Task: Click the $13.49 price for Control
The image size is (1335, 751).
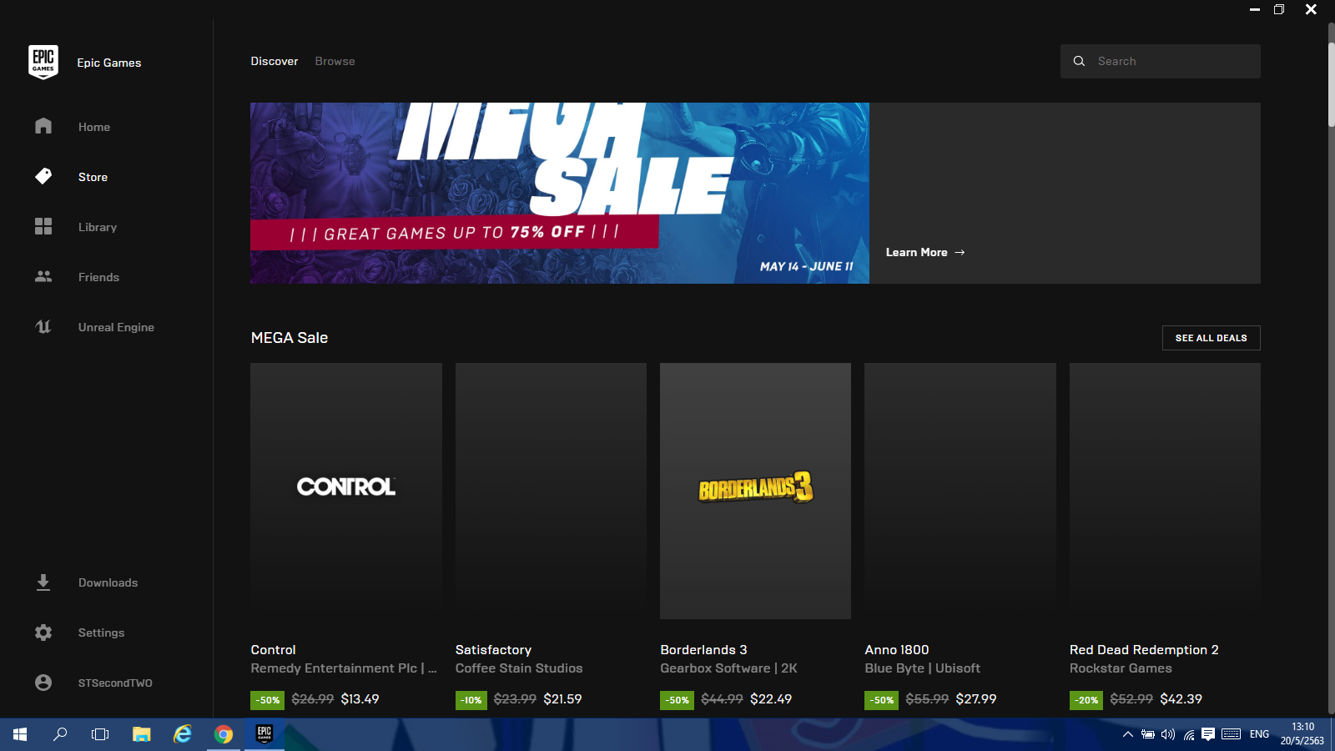Action: click(360, 699)
